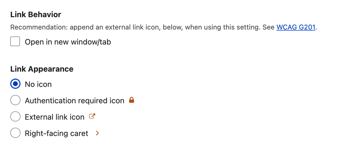Viewport: 350px width, 147px height.
Task: Click the "External link icon" label text
Action: click(x=54, y=117)
